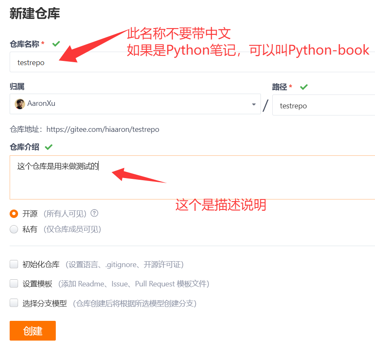Open the 归属 owner dropdown arrow
Image resolution: width=375 pixels, height=362 pixels.
click(254, 105)
